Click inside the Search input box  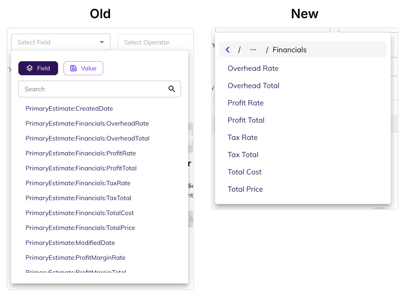[89, 89]
